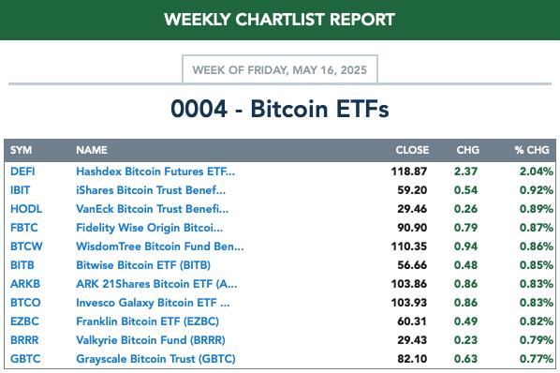
Task: Click the NAME column header
Action: coord(92,150)
